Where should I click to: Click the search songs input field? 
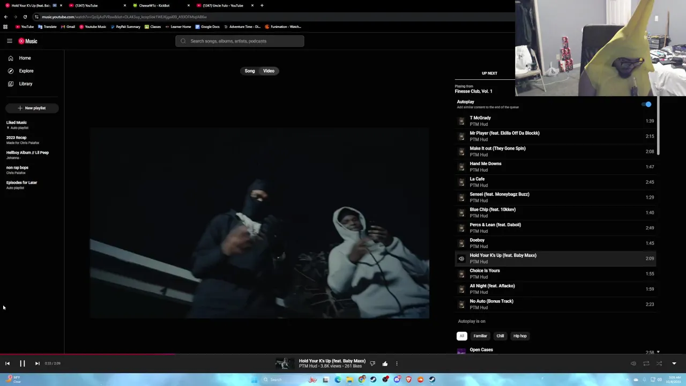point(240,41)
